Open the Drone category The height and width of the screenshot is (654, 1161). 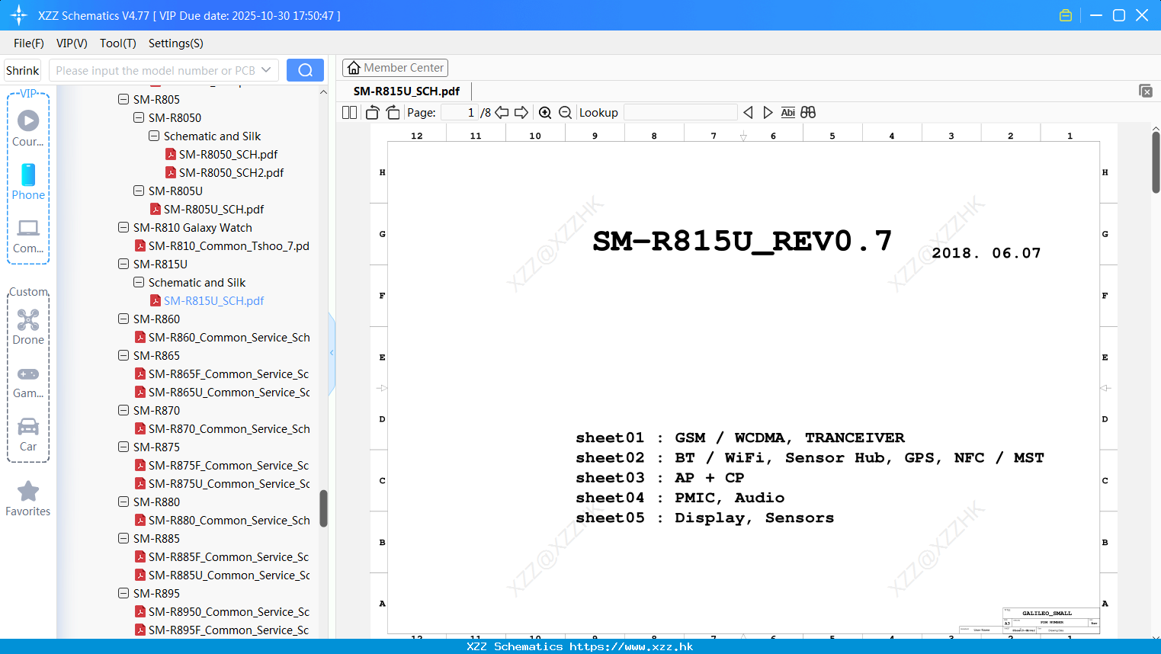click(28, 326)
